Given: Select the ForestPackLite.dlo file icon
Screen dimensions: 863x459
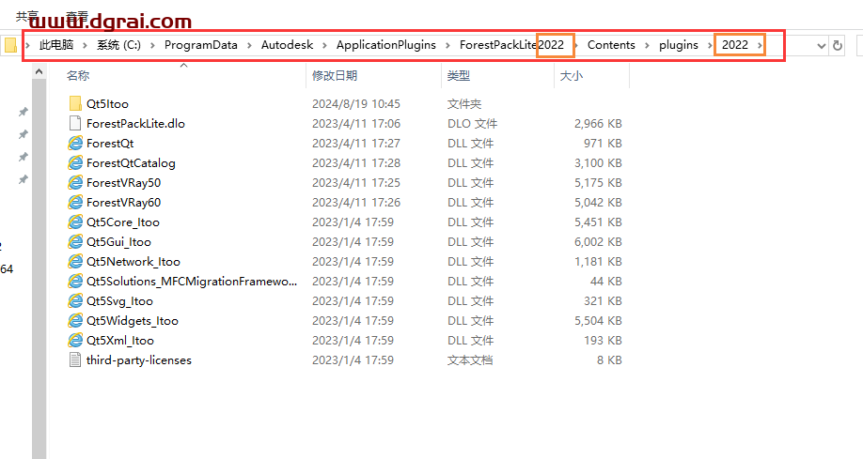Looking at the screenshot, I should [75, 123].
